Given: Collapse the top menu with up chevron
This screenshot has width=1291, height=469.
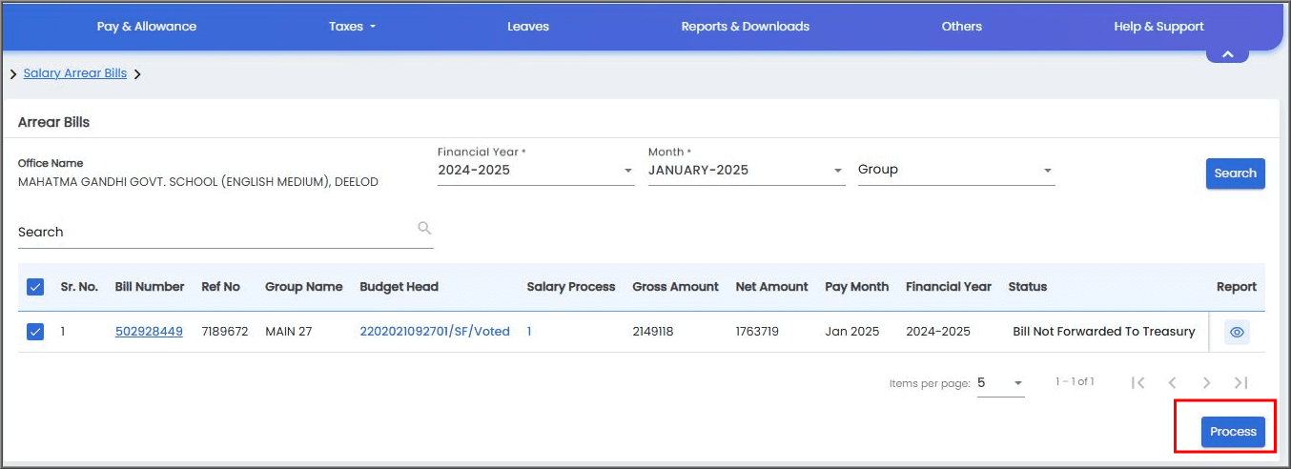Looking at the screenshot, I should point(1228,54).
